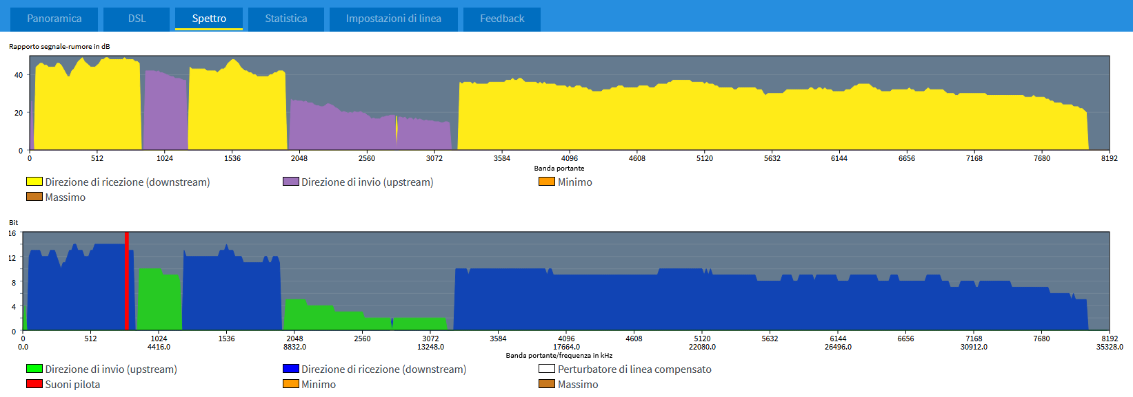Screen dimensions: 1133x397
Task: Open the Statistica tab
Action: click(285, 19)
